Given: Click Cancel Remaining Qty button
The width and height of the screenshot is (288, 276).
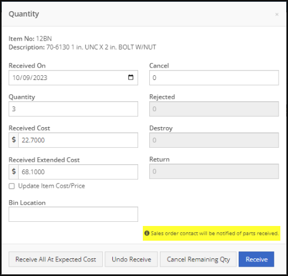Looking at the screenshot, I should 198,260.
